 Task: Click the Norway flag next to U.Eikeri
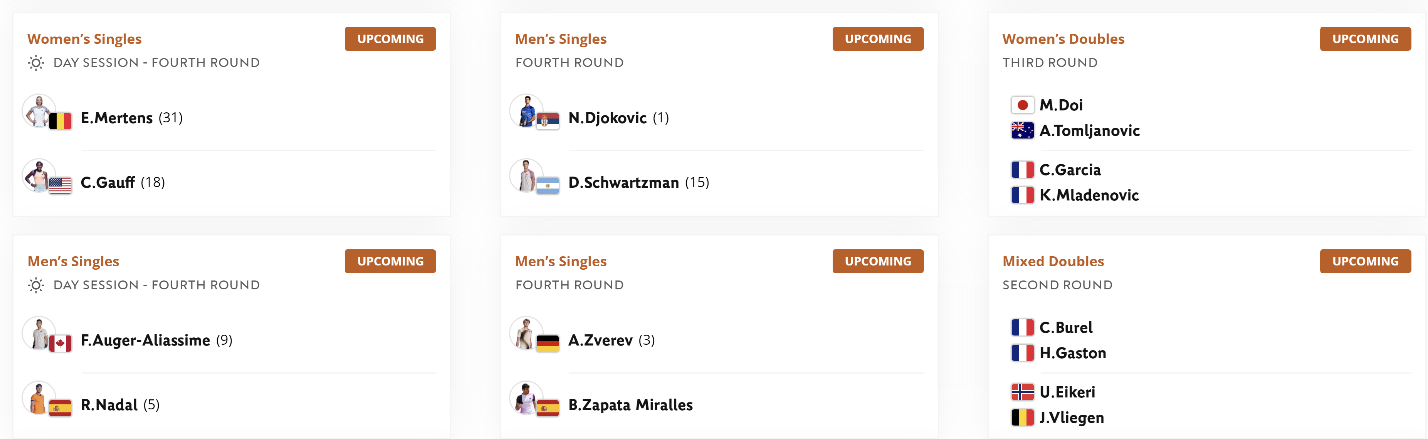(x=1022, y=392)
